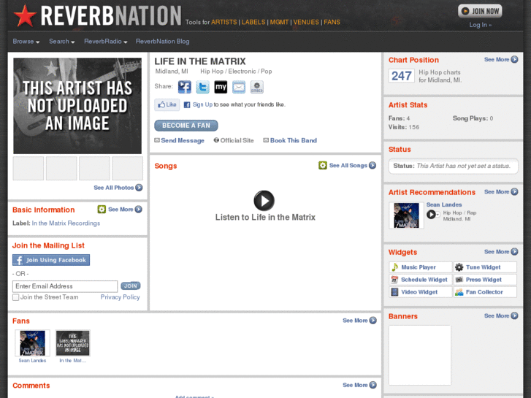Click the Enter Email Address field
This screenshot has width=531, height=398.
pyautogui.click(x=65, y=286)
